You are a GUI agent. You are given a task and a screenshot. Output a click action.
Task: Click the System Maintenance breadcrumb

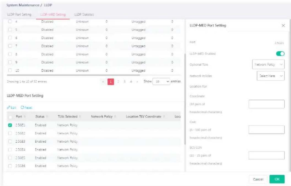click(x=23, y=5)
